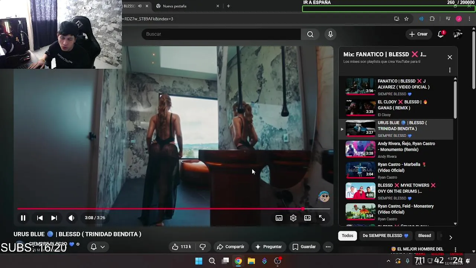
Task: Play FANATICO | BLESSD X J ALVAREZ from the mix
Action: tap(396, 87)
